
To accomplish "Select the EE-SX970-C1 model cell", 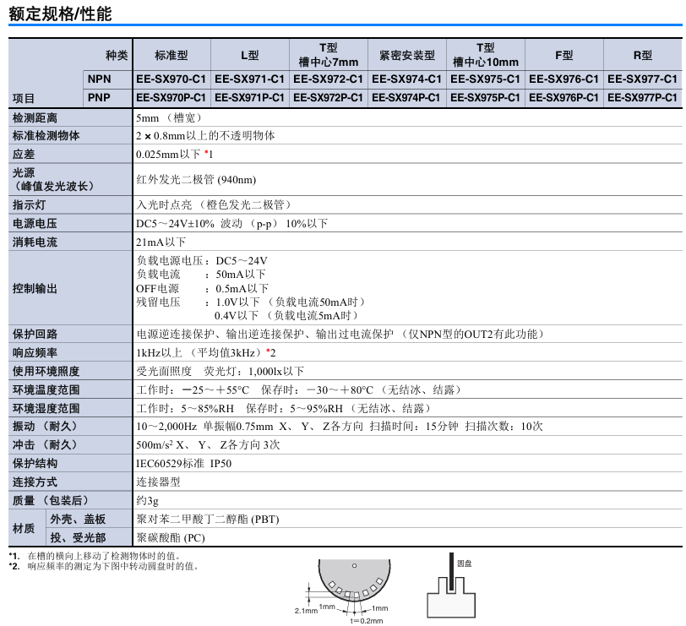I will [x=171, y=79].
